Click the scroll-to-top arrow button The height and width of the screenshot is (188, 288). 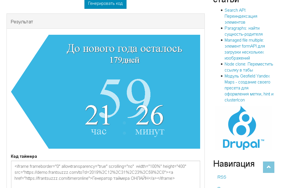(x=268, y=167)
